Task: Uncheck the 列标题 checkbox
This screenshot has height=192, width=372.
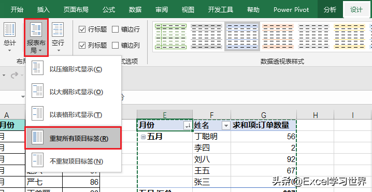Action: 82,45
